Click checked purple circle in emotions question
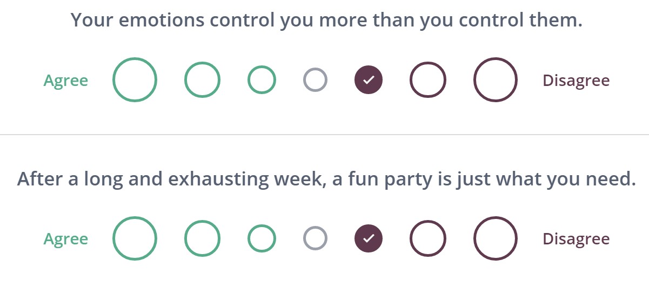The image size is (649, 286). (368, 80)
